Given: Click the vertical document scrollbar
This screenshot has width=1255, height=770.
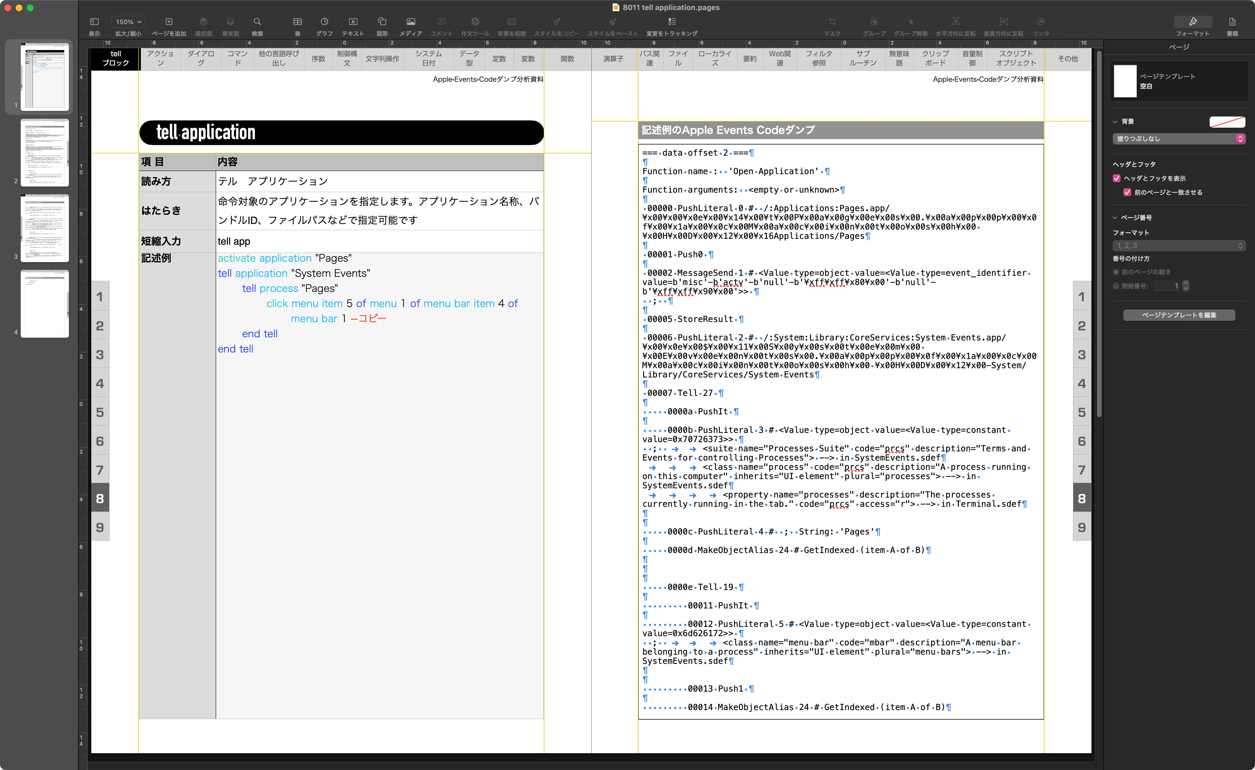Looking at the screenshot, I should (1099, 234).
